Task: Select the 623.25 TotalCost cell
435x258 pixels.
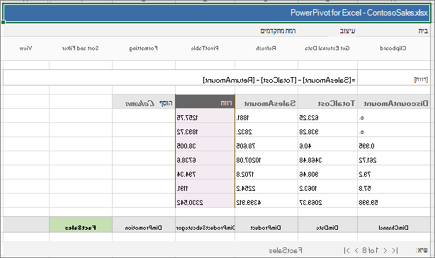Action: 327,116
